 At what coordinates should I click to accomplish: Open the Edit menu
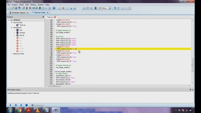(x=27, y=5)
